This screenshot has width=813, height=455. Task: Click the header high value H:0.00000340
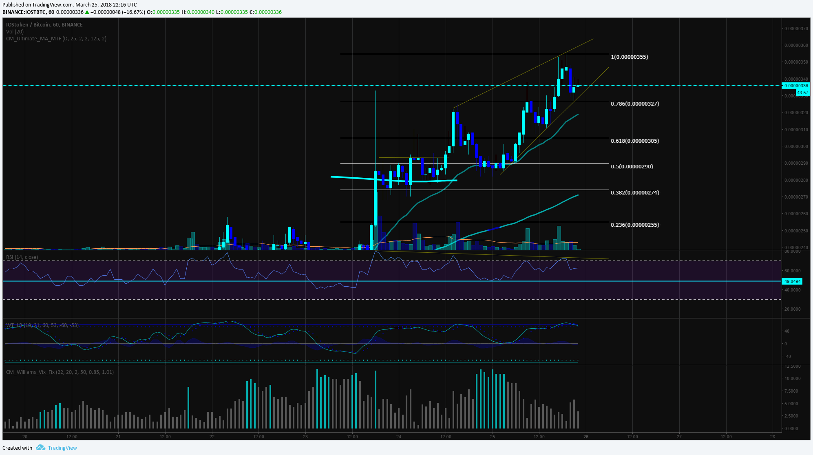click(198, 12)
